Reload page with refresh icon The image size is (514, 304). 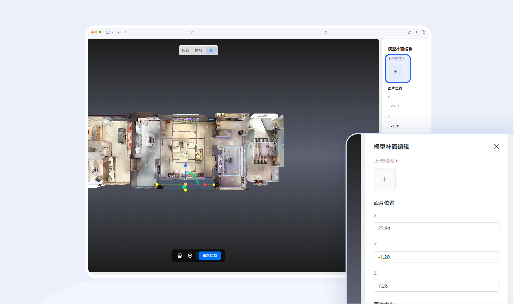325,32
